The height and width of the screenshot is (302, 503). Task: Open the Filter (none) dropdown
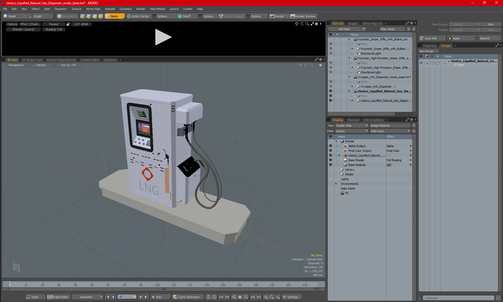pyautogui.click(x=352, y=131)
